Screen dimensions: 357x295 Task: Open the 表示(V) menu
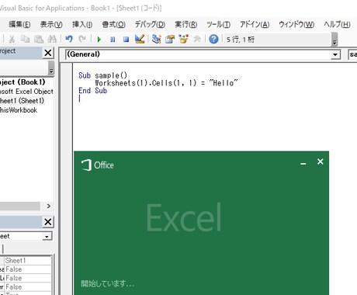click(x=51, y=24)
